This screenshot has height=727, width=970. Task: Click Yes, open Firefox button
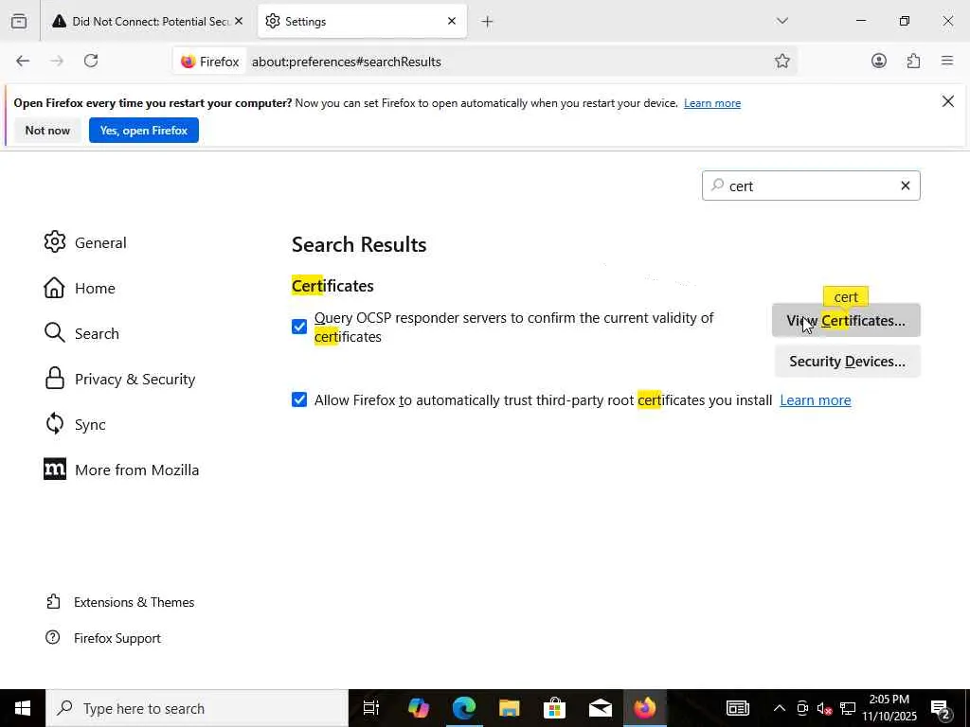pos(143,131)
